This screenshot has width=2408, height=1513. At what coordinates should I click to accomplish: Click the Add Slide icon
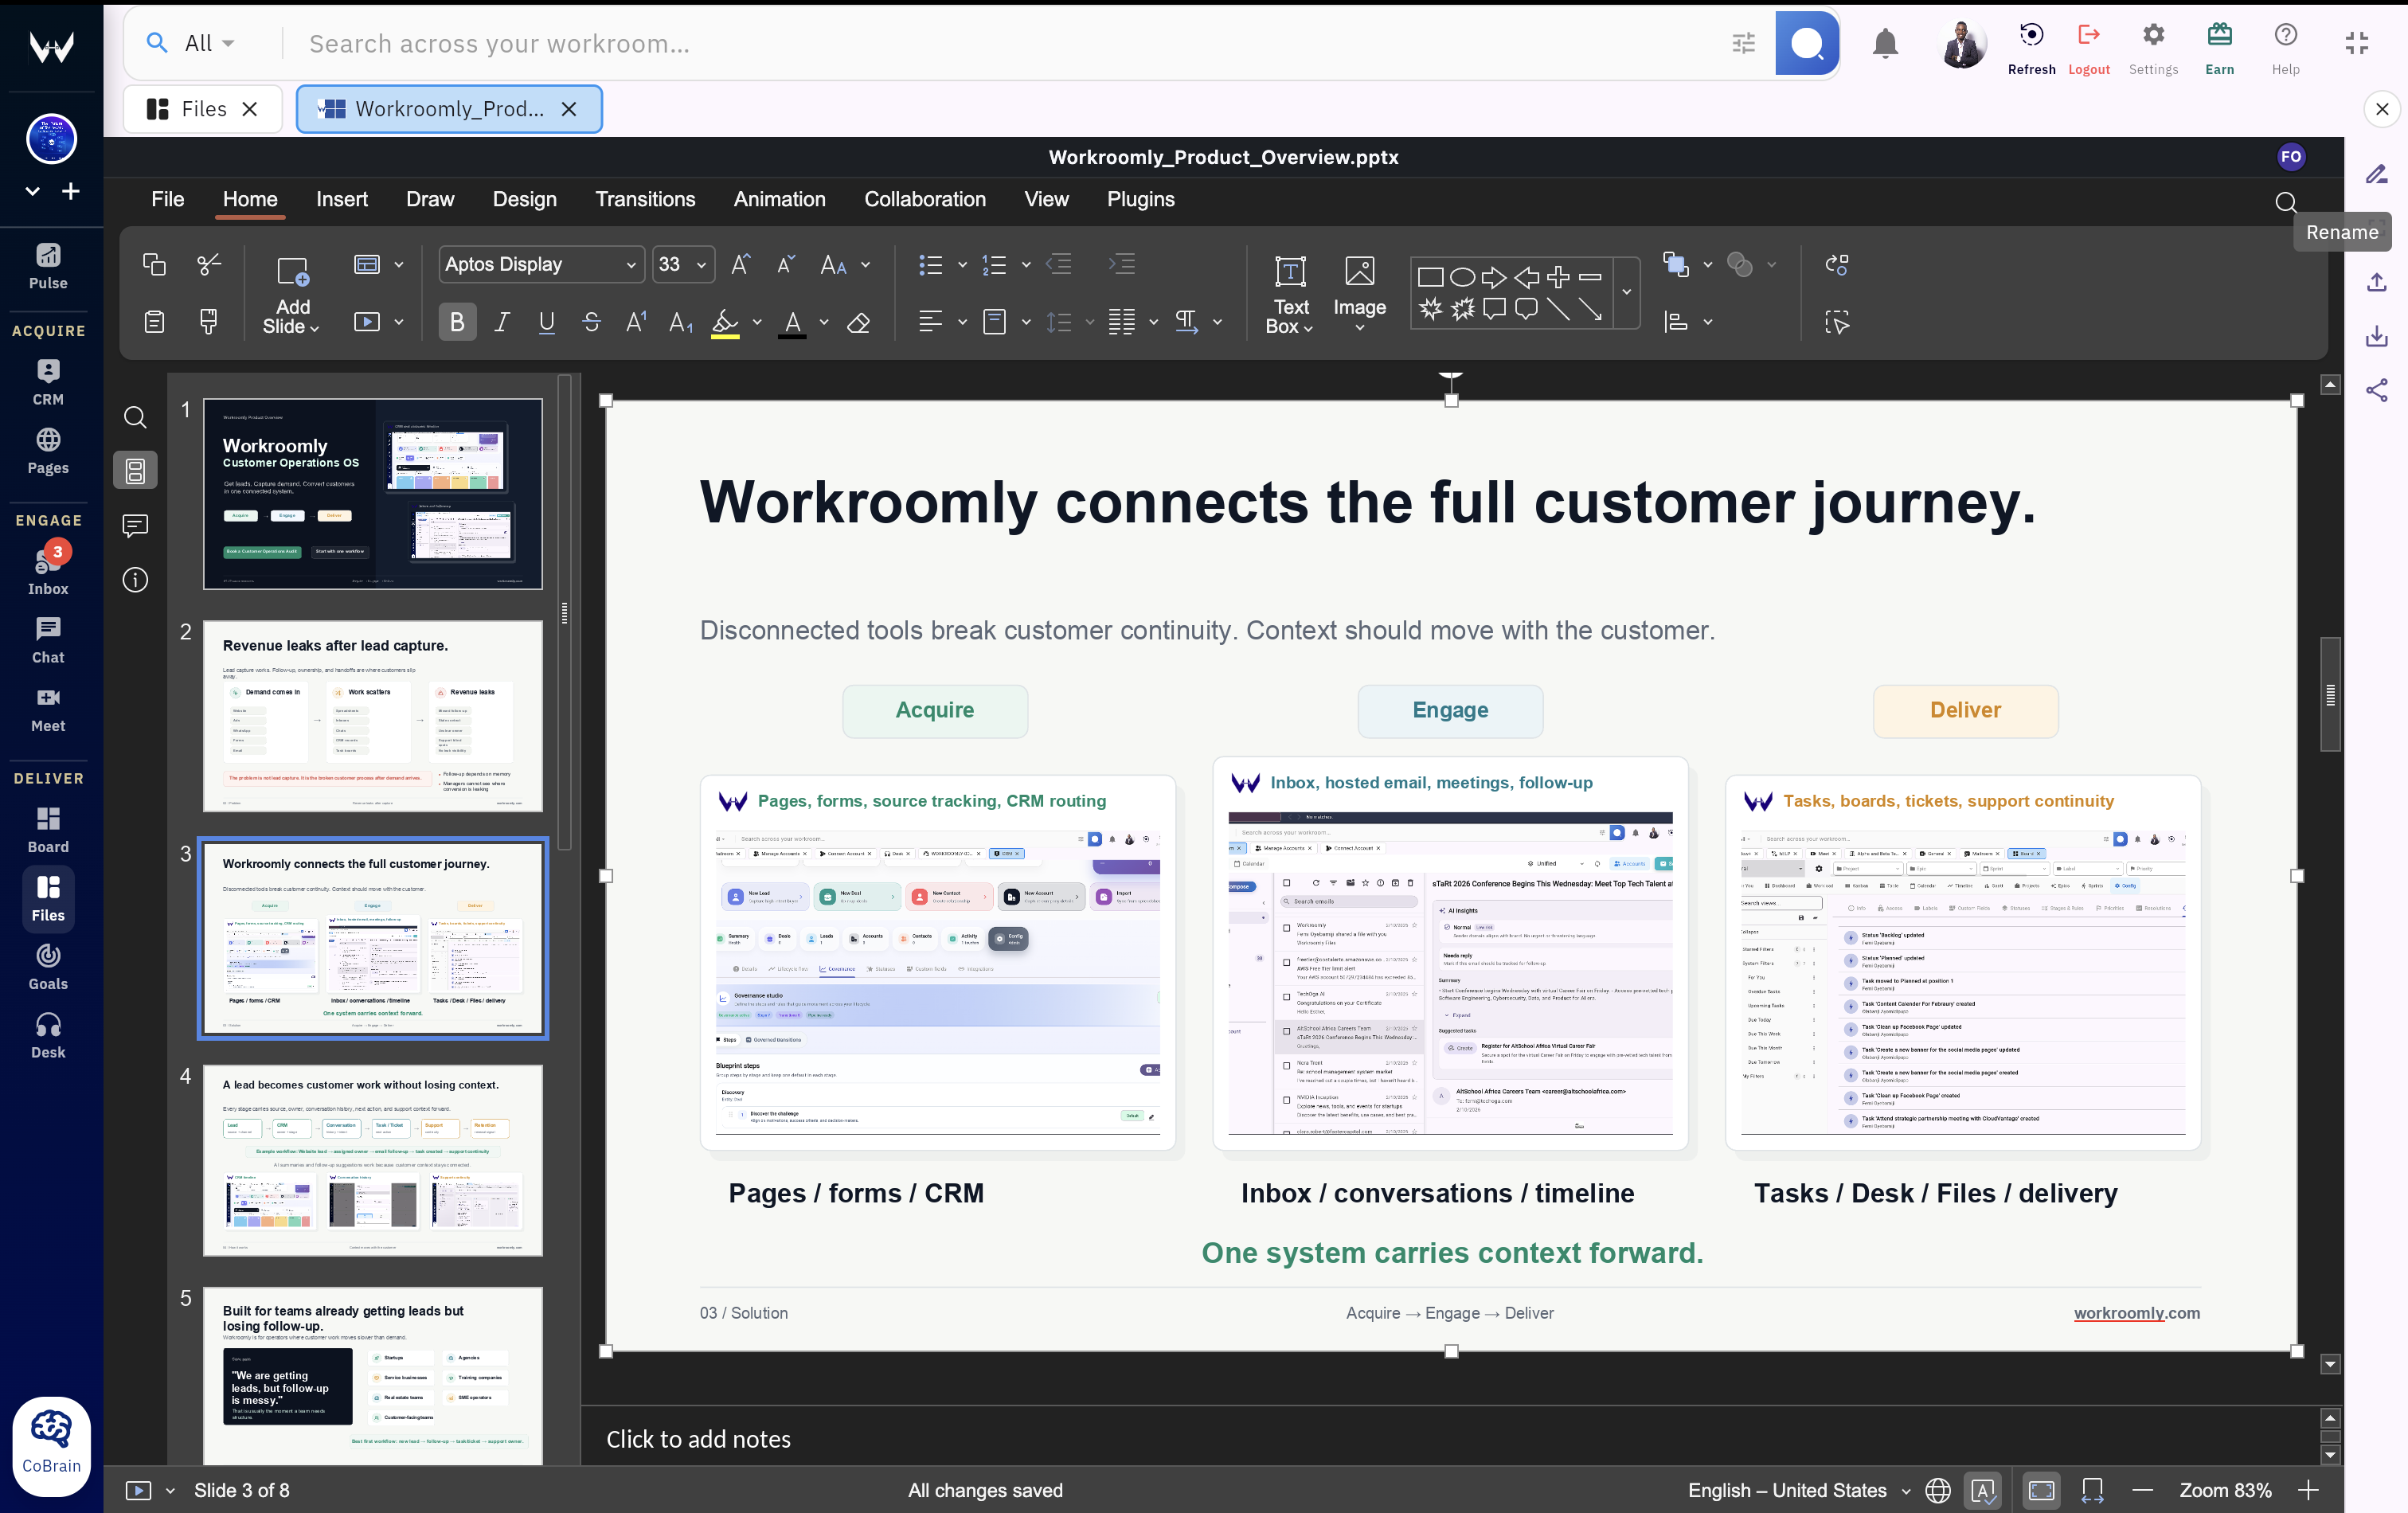click(292, 272)
